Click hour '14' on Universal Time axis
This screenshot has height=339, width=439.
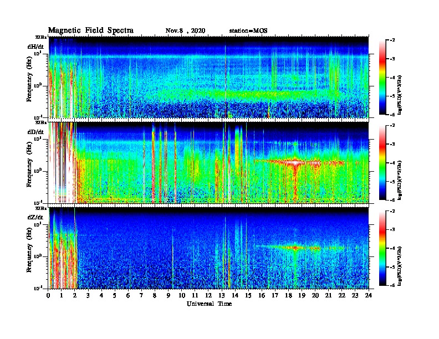coord(235,295)
